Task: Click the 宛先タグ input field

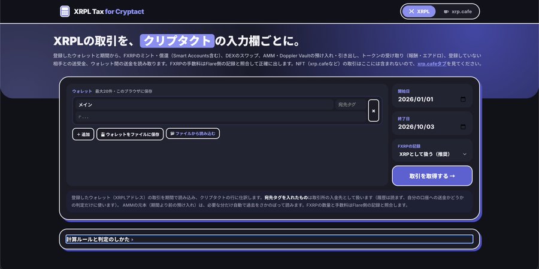Action: coord(350,105)
